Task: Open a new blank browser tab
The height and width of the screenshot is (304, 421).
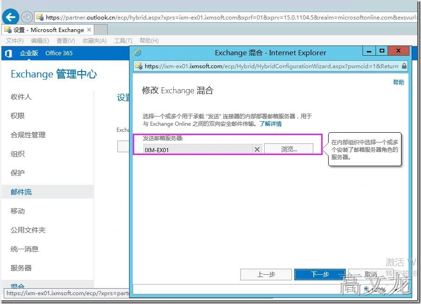Action: pos(101,30)
